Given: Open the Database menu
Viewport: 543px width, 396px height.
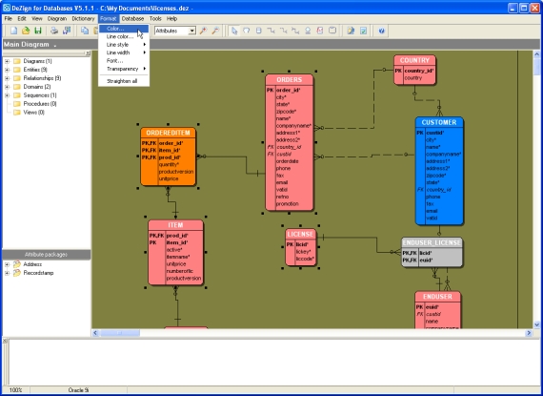Looking at the screenshot, I should (x=132, y=19).
